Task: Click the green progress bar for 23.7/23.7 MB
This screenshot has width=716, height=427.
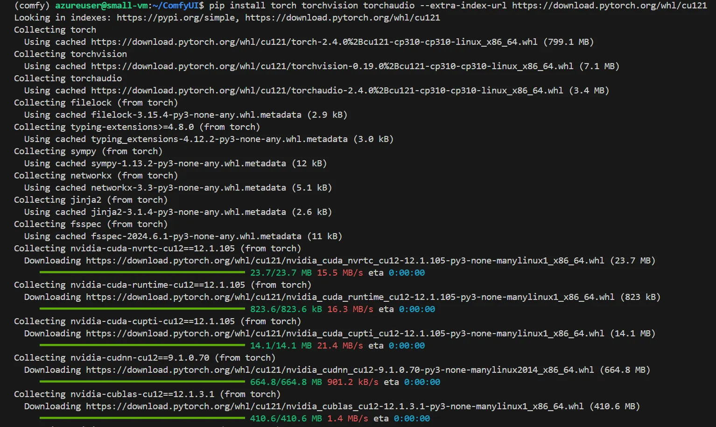Action: 142,272
